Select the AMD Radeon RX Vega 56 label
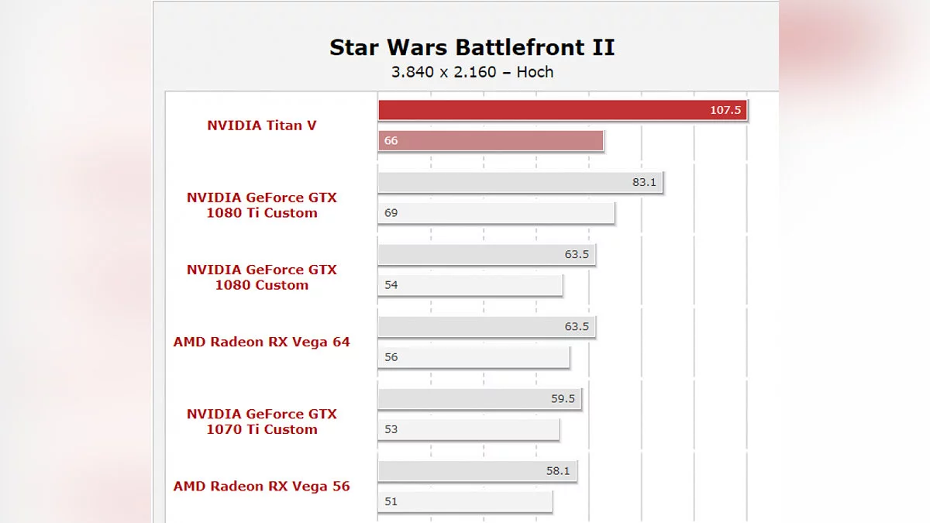Image resolution: width=930 pixels, height=523 pixels. tap(261, 487)
